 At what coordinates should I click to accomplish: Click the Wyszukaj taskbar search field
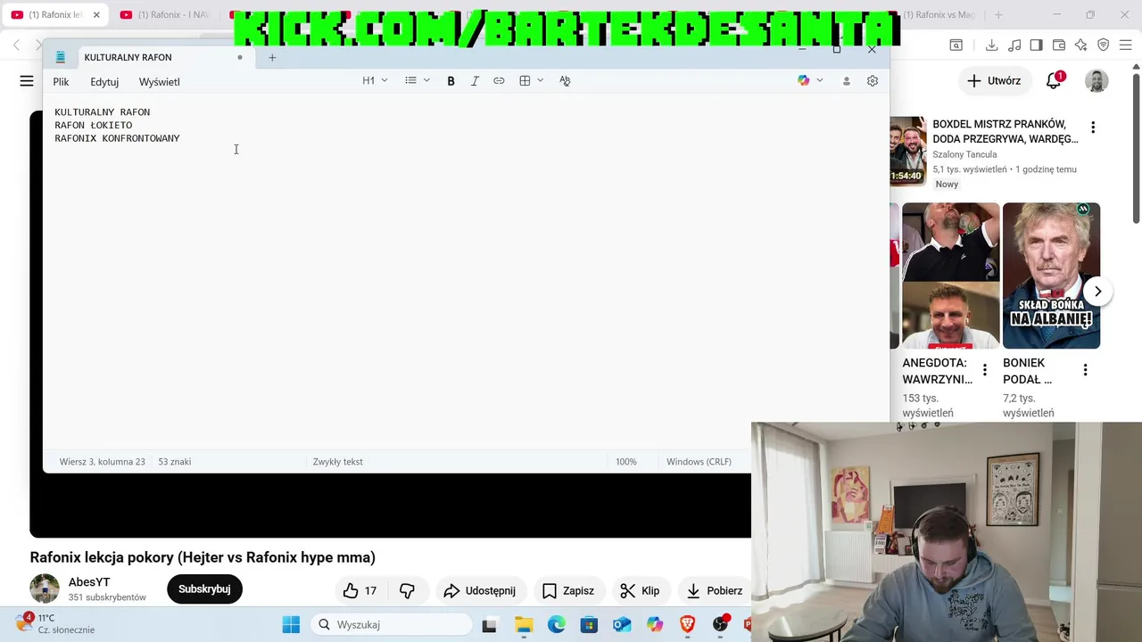click(x=391, y=625)
